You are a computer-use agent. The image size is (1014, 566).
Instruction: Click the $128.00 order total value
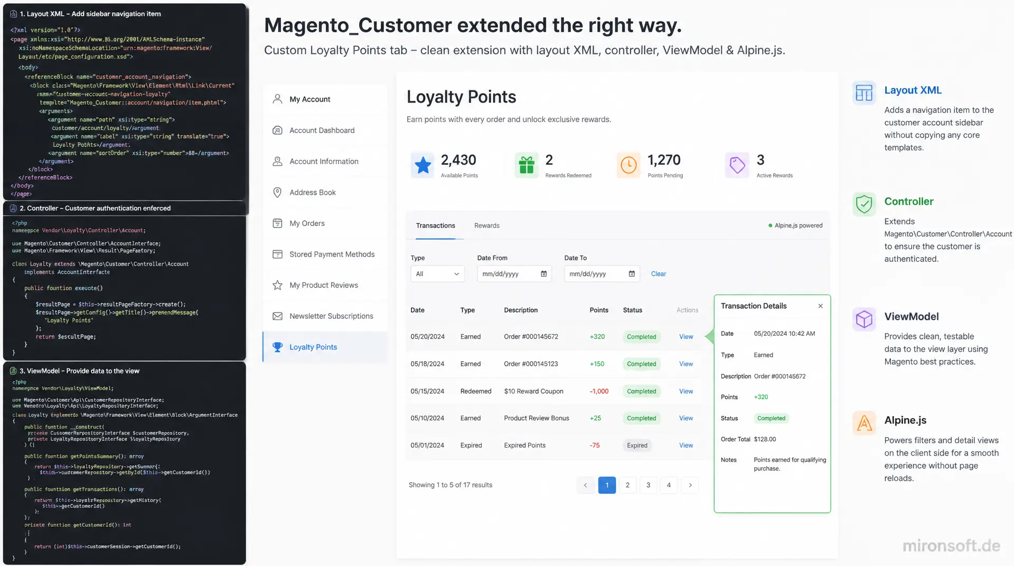click(765, 439)
